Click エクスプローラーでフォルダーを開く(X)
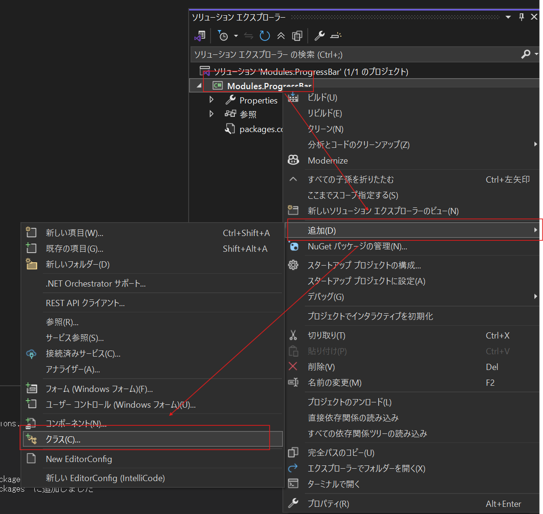The width and height of the screenshot is (543, 514). pos(412,468)
